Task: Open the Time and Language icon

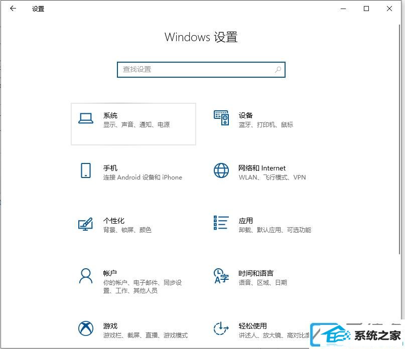Action: click(221, 276)
